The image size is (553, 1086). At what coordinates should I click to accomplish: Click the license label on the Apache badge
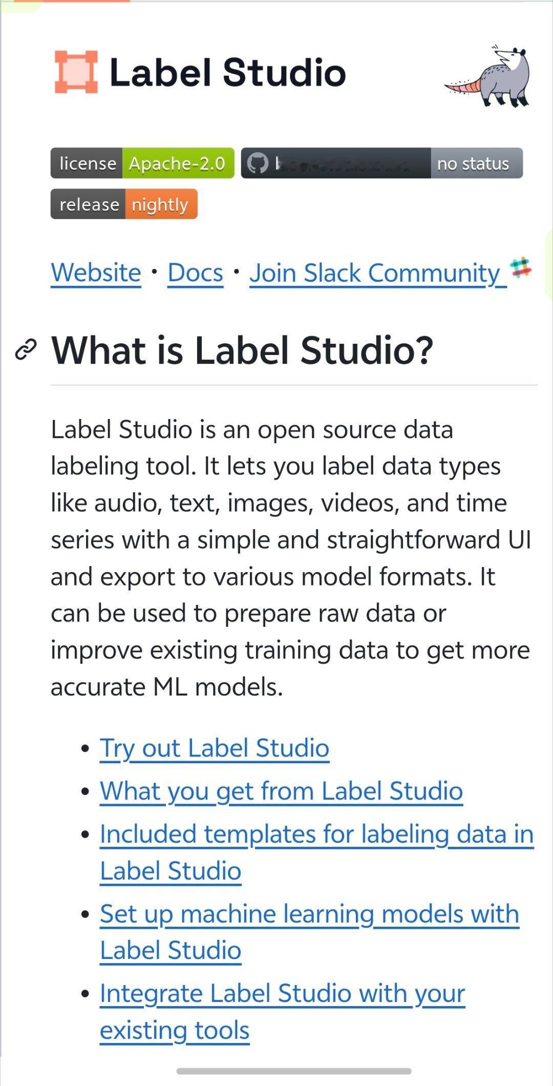[88, 164]
